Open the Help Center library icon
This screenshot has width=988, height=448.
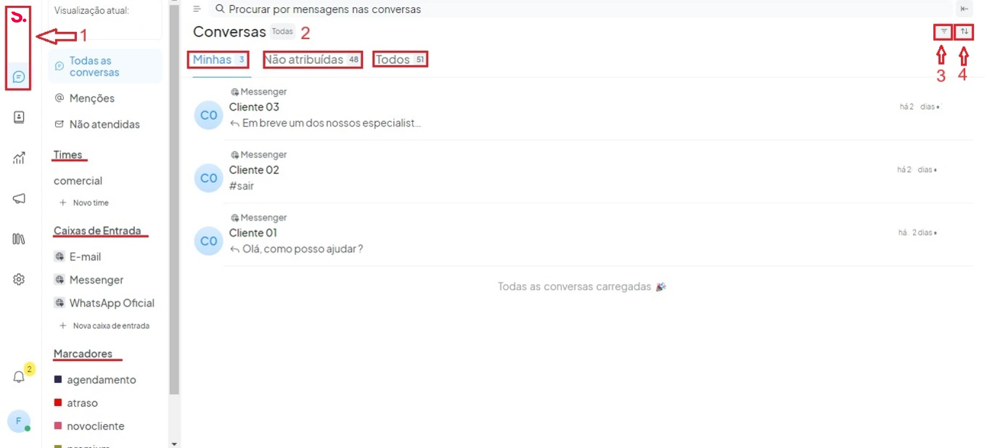coord(19,239)
